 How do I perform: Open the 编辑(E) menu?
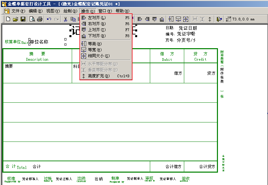36,11
